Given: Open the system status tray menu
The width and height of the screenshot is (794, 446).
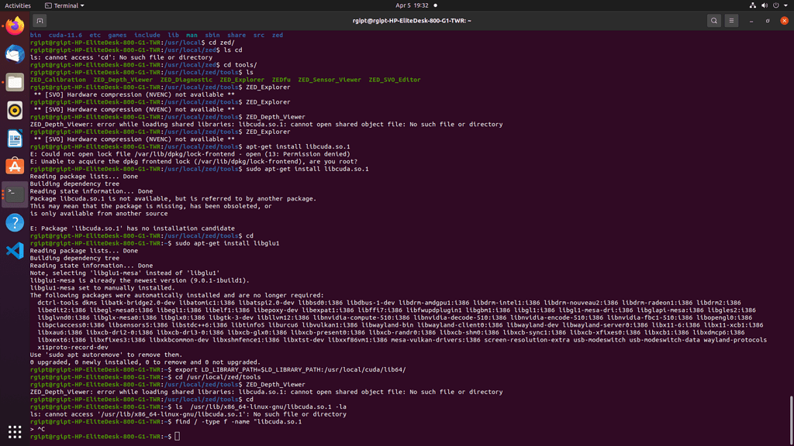Looking at the screenshot, I should pyautogui.click(x=785, y=5).
